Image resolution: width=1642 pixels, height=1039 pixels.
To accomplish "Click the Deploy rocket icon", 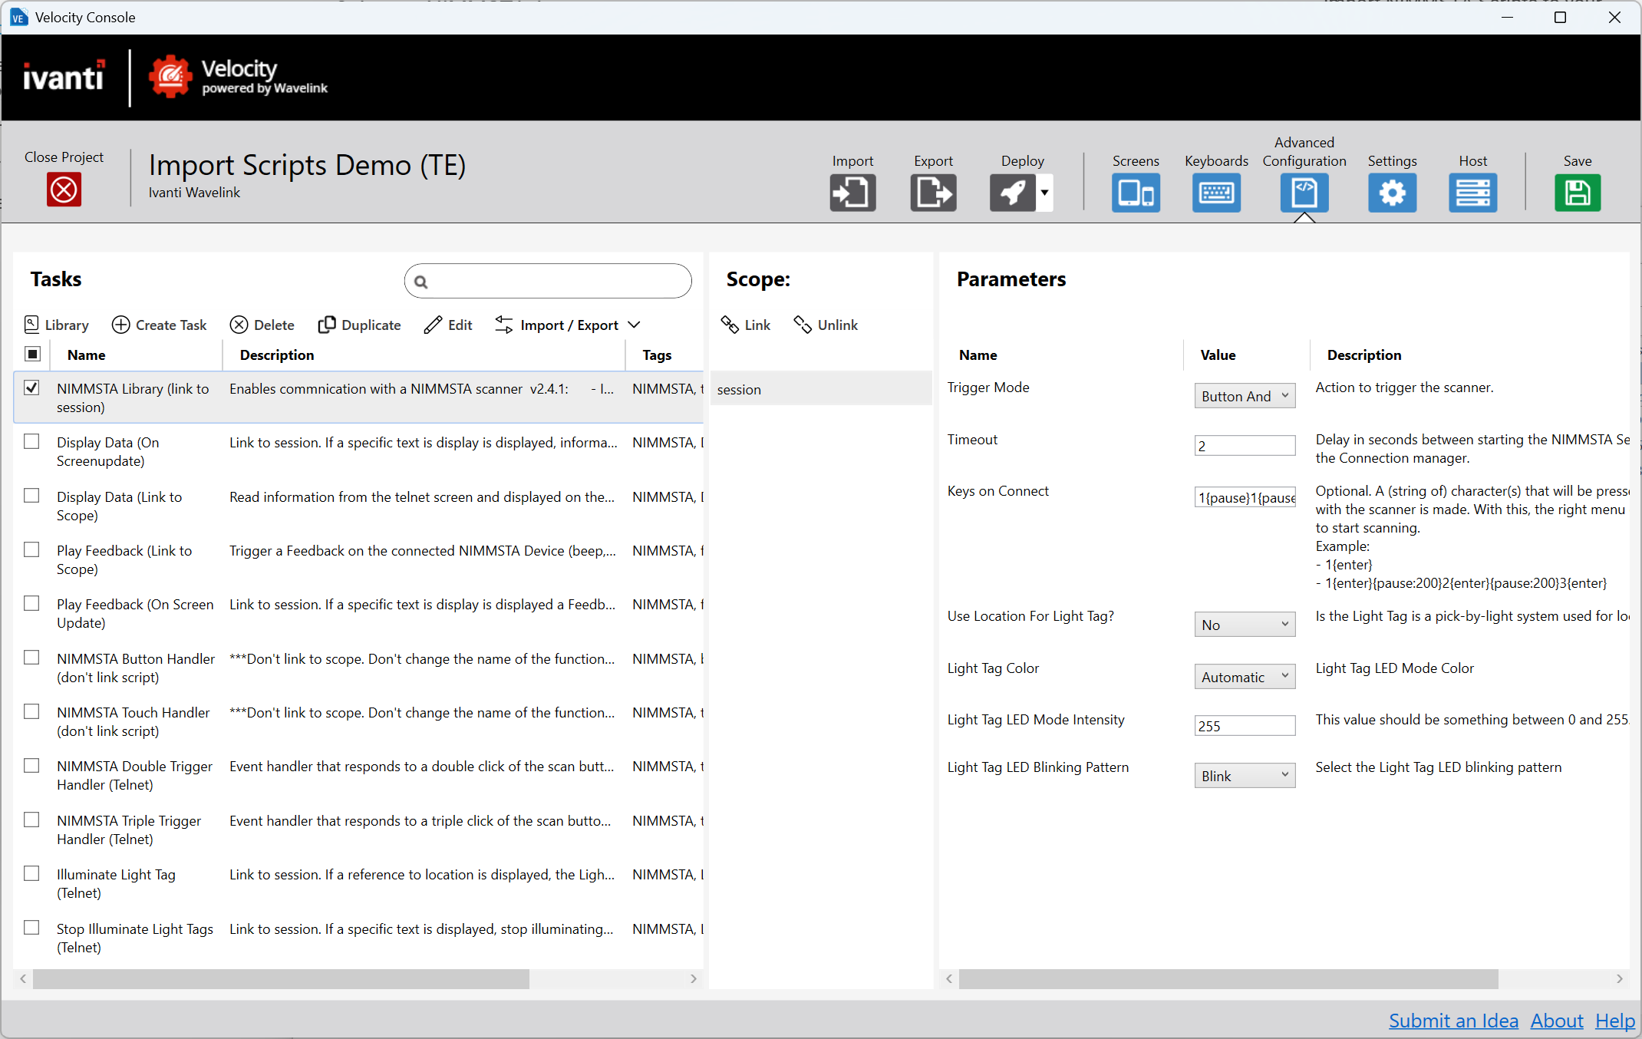I will (1013, 192).
